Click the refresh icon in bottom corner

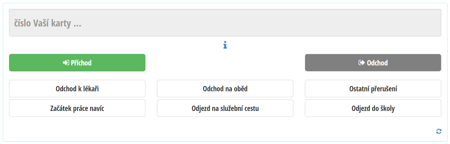point(439,132)
